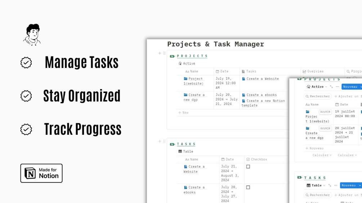
Task: Click the cartoon avatar logo
Action: (x=32, y=34)
